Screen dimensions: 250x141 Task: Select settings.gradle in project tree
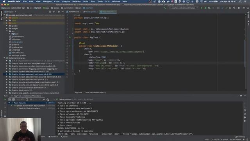click(x=18, y=55)
